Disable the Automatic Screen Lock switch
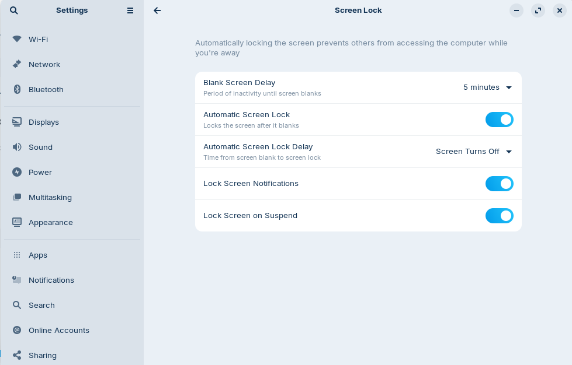The height and width of the screenshot is (365, 572). (x=499, y=120)
